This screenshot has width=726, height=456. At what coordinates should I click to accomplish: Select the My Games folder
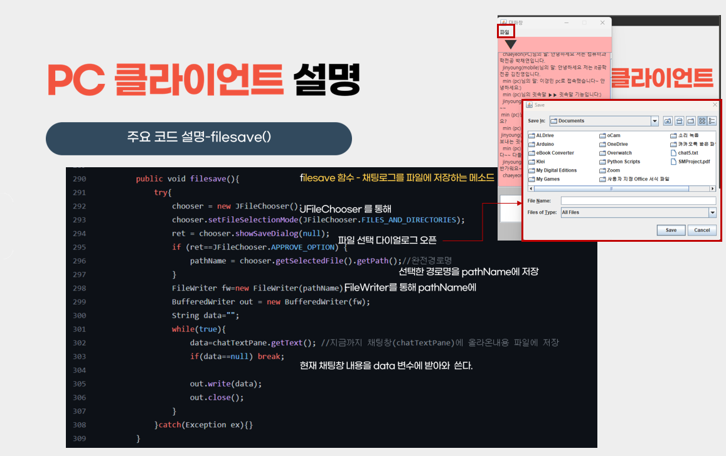click(x=548, y=179)
